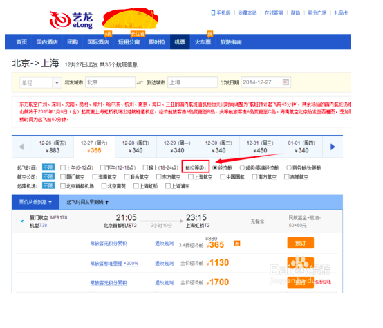Image resolution: width=383 pixels, height=328 pixels.
Task: Open the mobile version phone icon
Action: coord(213,12)
